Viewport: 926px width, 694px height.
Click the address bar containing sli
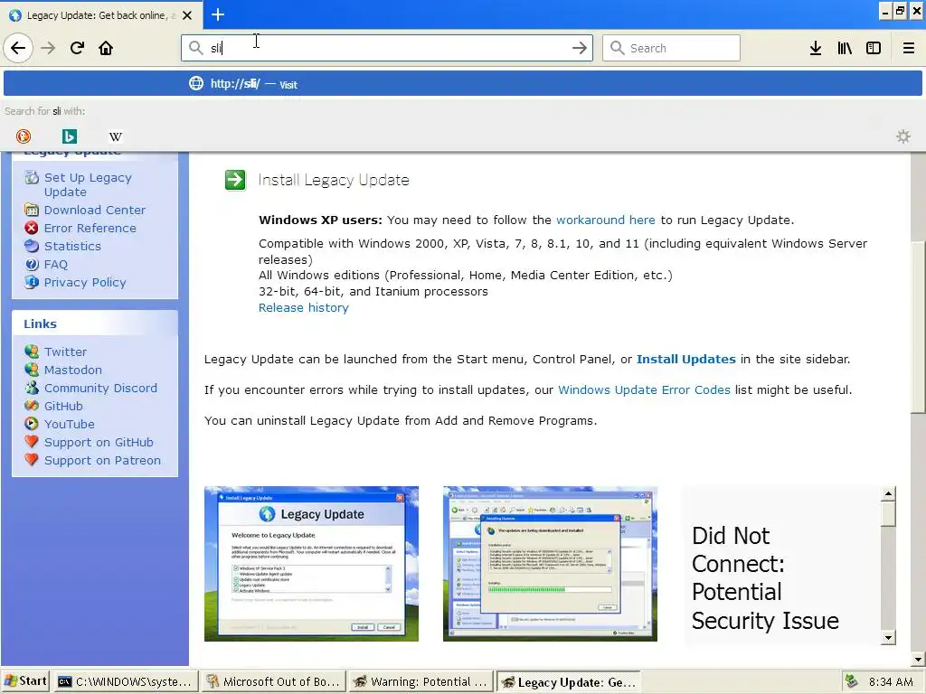click(387, 48)
